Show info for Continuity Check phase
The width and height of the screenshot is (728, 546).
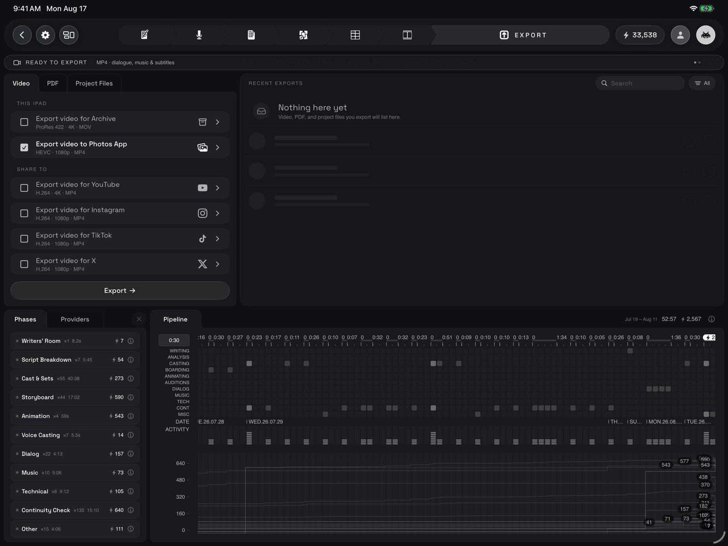click(131, 511)
